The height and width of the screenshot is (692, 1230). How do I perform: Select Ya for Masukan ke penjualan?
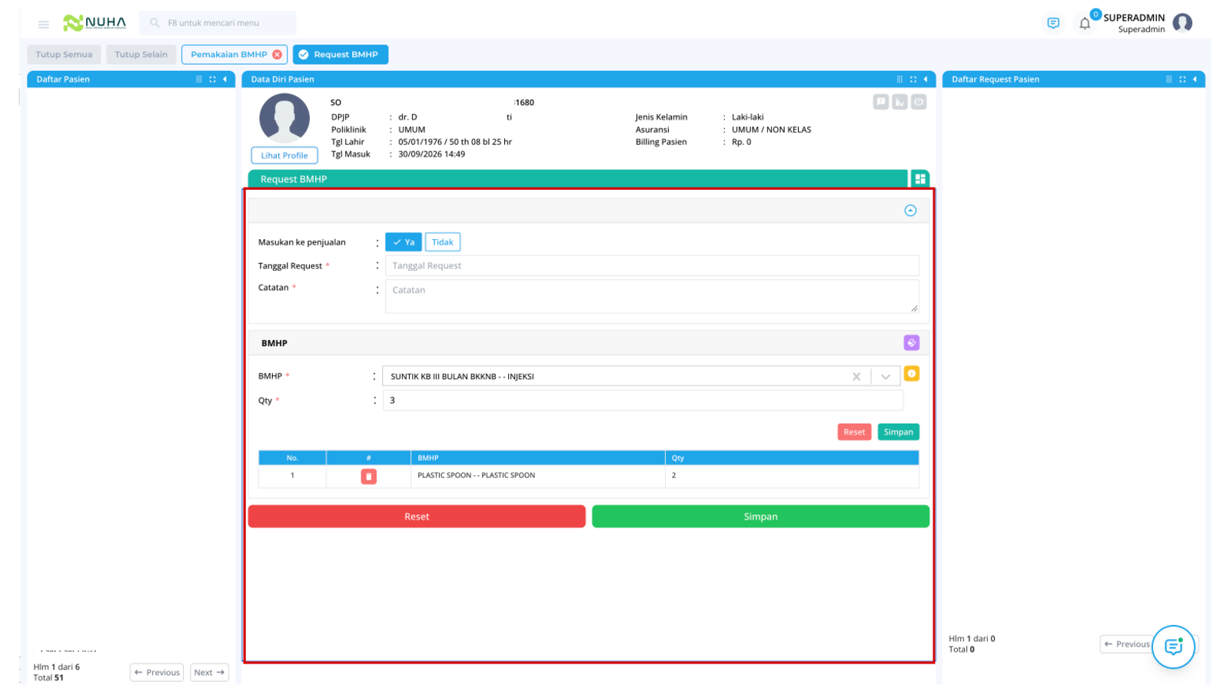pyautogui.click(x=404, y=242)
